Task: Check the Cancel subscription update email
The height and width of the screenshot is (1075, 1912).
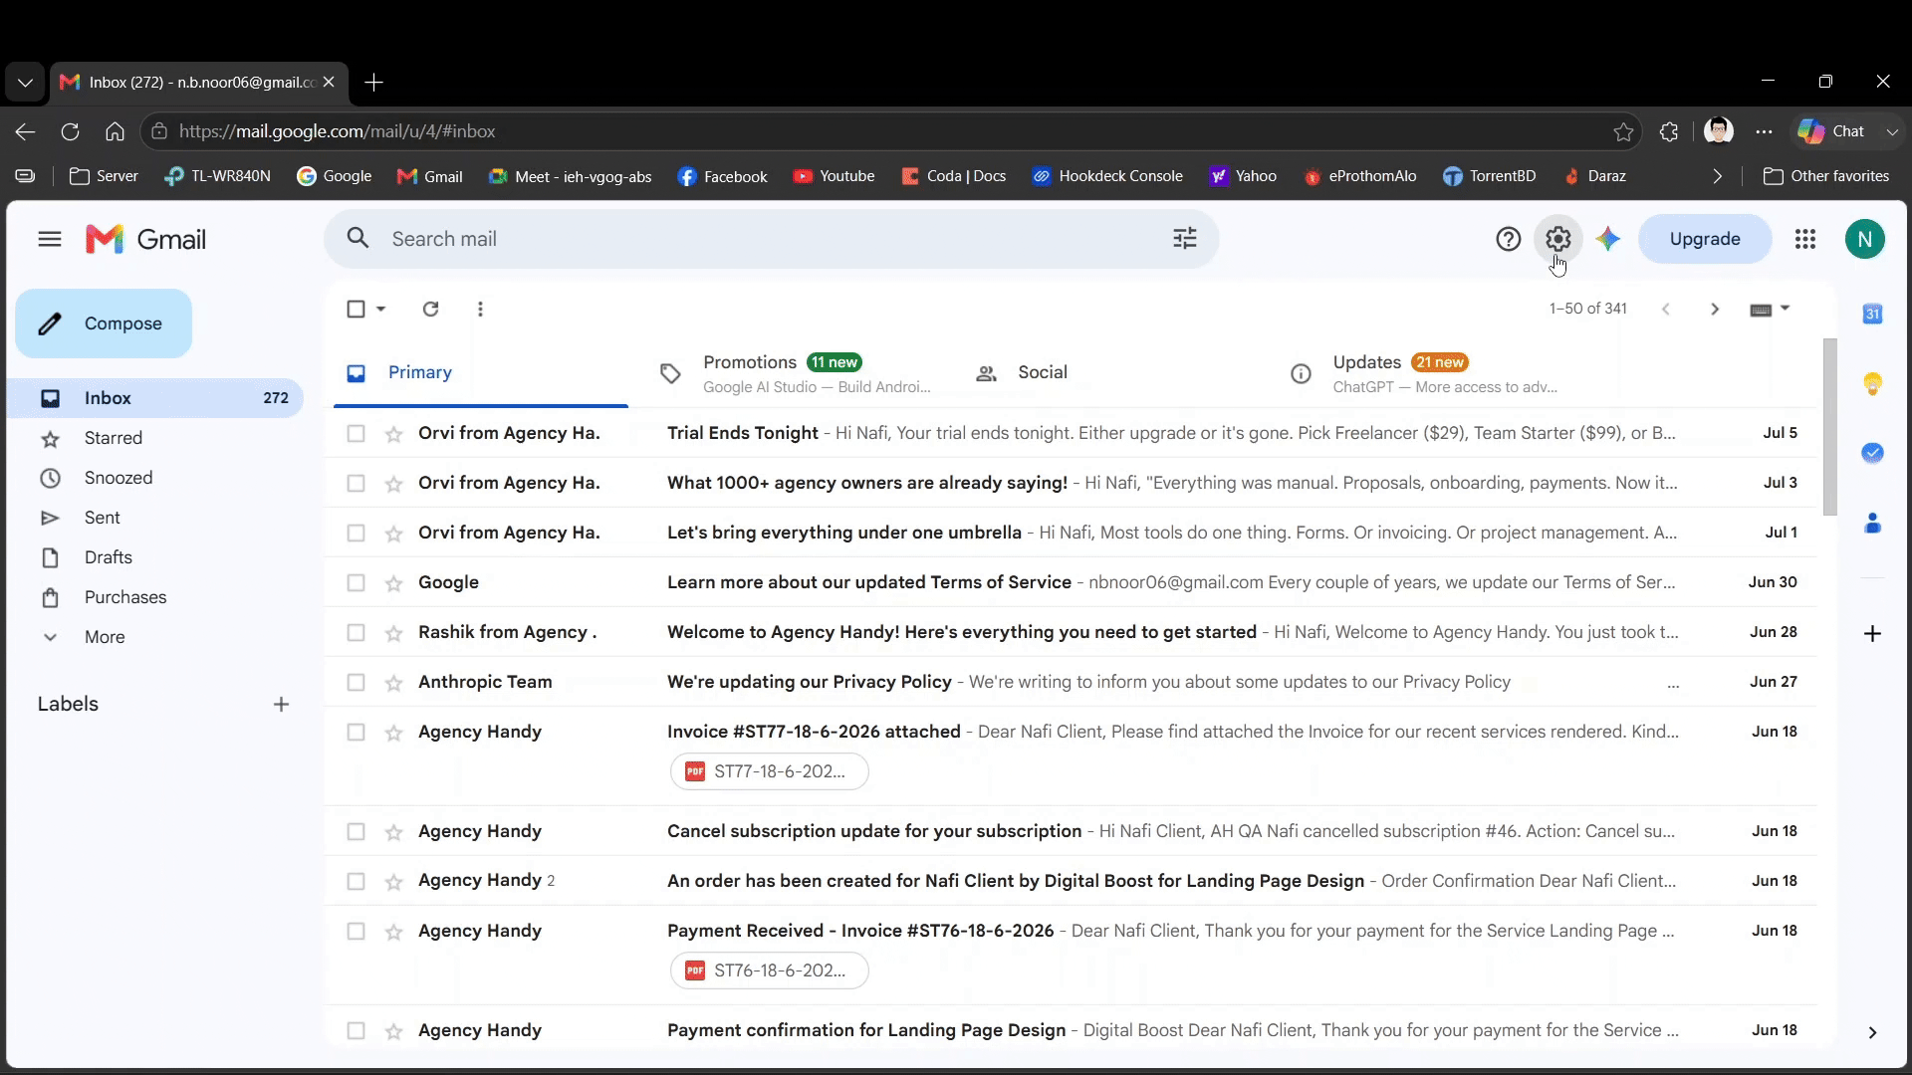Action: pos(356,831)
